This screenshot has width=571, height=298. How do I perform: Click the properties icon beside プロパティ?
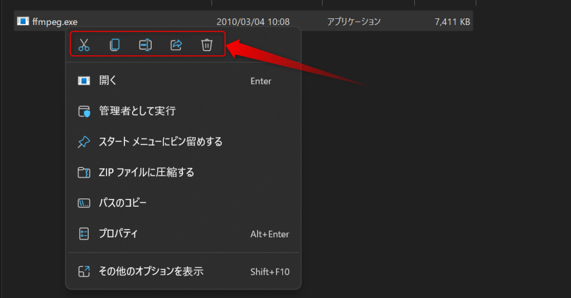pyautogui.click(x=84, y=234)
